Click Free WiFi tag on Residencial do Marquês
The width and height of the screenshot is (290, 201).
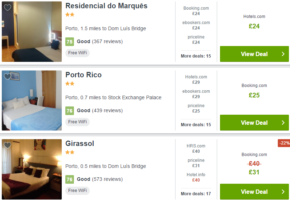coord(77,53)
